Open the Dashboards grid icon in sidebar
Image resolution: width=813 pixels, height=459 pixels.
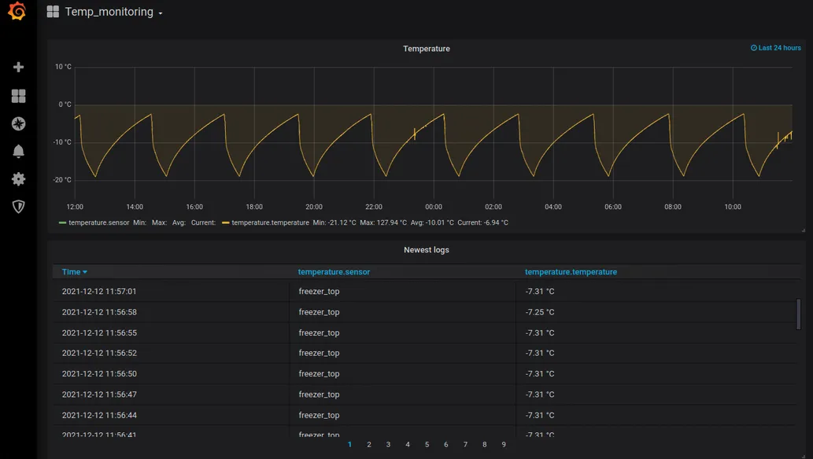18,96
